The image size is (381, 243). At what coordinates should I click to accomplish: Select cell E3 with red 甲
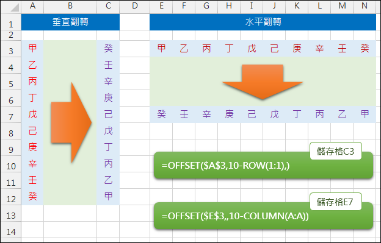[161, 49]
